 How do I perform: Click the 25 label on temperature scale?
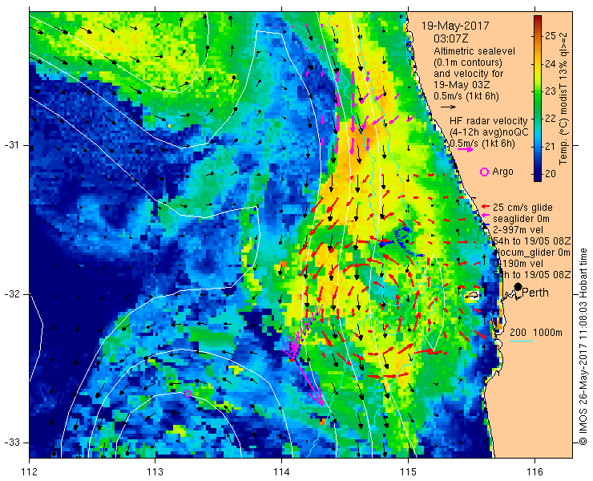[551, 36]
